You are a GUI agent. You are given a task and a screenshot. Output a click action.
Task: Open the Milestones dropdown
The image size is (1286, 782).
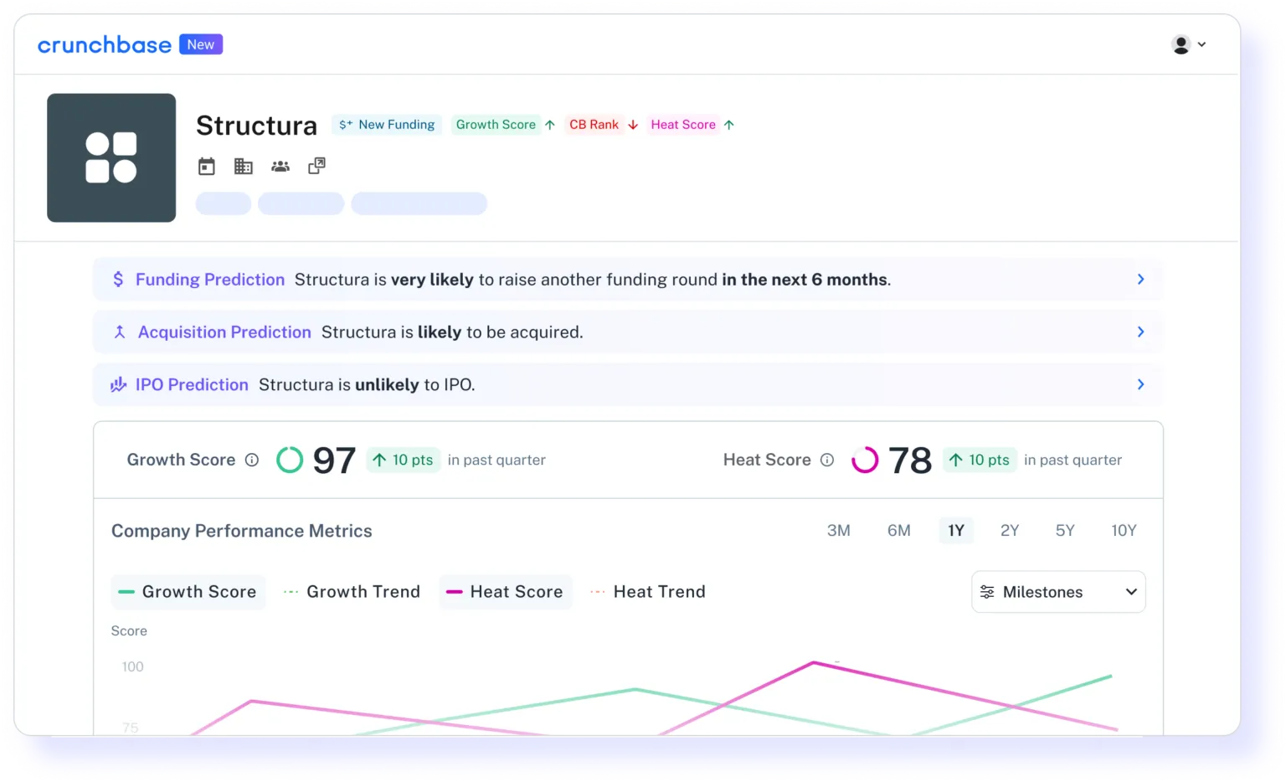point(1058,592)
